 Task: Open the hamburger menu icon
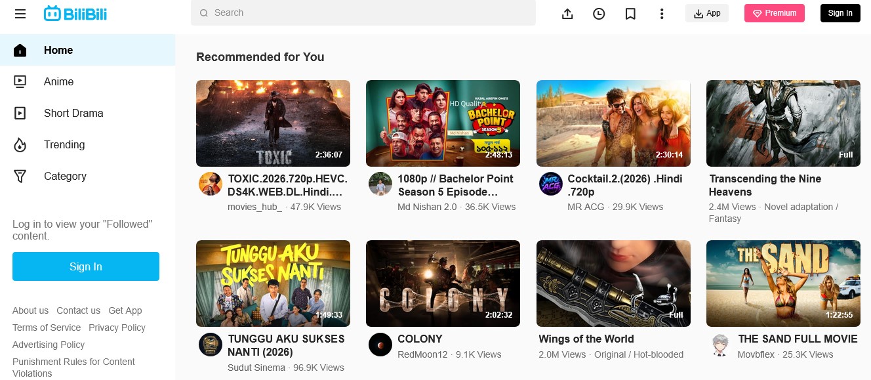(x=20, y=14)
